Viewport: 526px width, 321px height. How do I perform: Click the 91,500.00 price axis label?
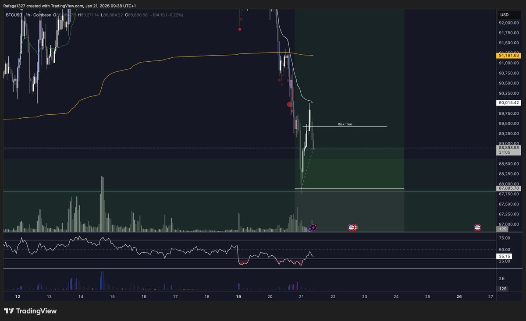click(x=509, y=43)
